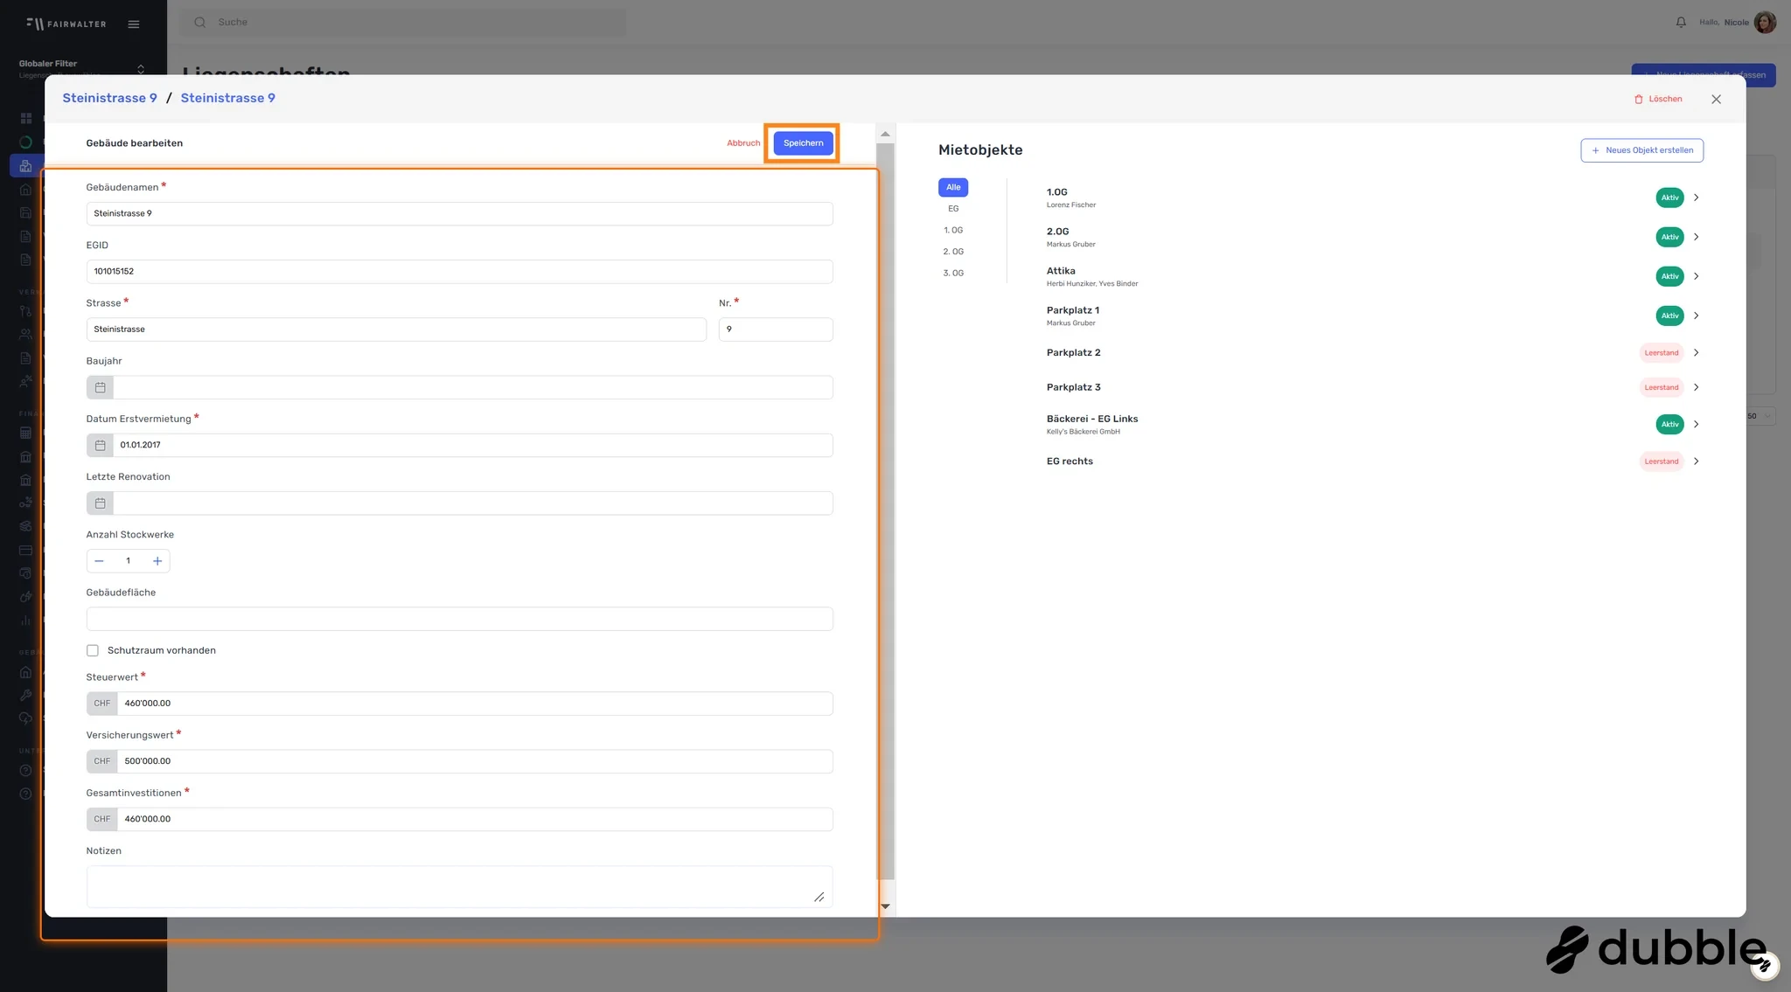Focus the Steuerwert amount field
1791x992 pixels.
(475, 704)
